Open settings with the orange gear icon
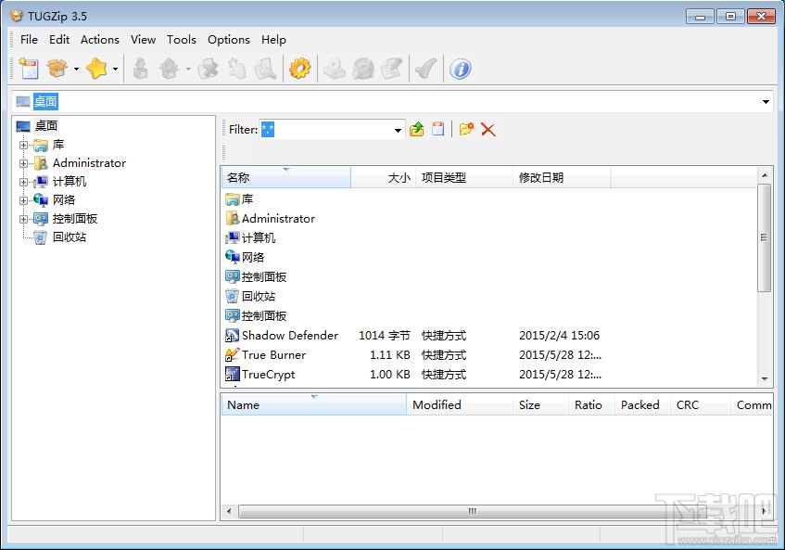The image size is (785, 550). [300, 69]
